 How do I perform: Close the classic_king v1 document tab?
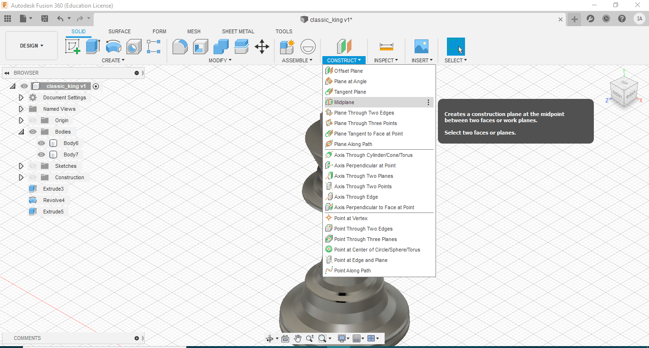tap(561, 19)
